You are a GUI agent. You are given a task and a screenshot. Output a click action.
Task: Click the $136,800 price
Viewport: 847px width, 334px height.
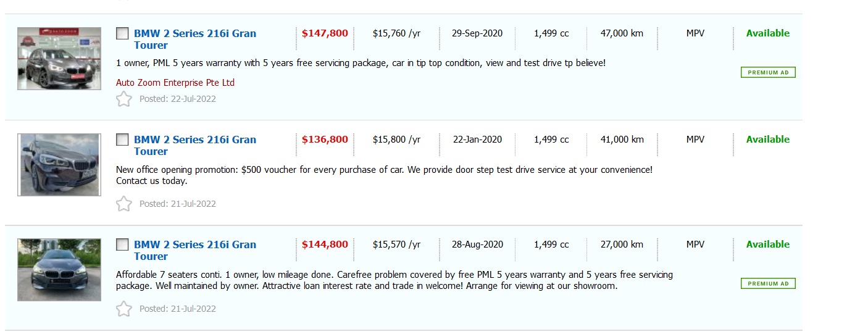(x=325, y=140)
